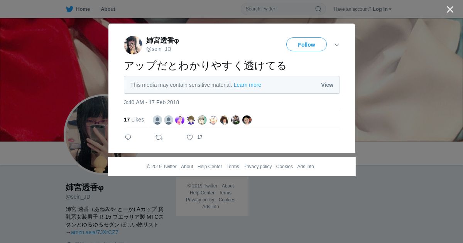Open the tweet author's avatar
The height and width of the screenshot is (243, 463).
click(x=133, y=45)
